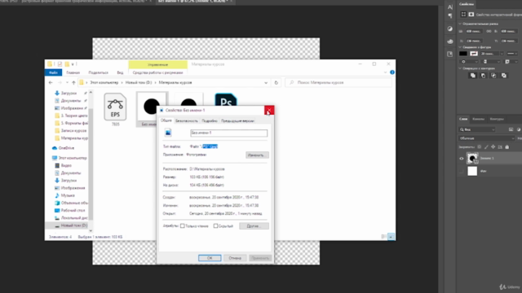Open Поделиться ribbon tab in Explorer

(98, 72)
